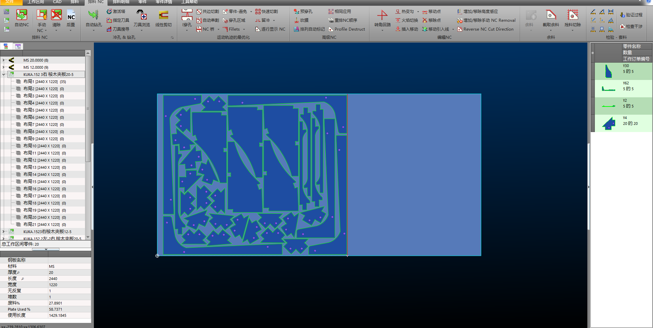Click 增加/移除手动 NC Removal
The width and height of the screenshot is (653, 328).
click(x=486, y=20)
